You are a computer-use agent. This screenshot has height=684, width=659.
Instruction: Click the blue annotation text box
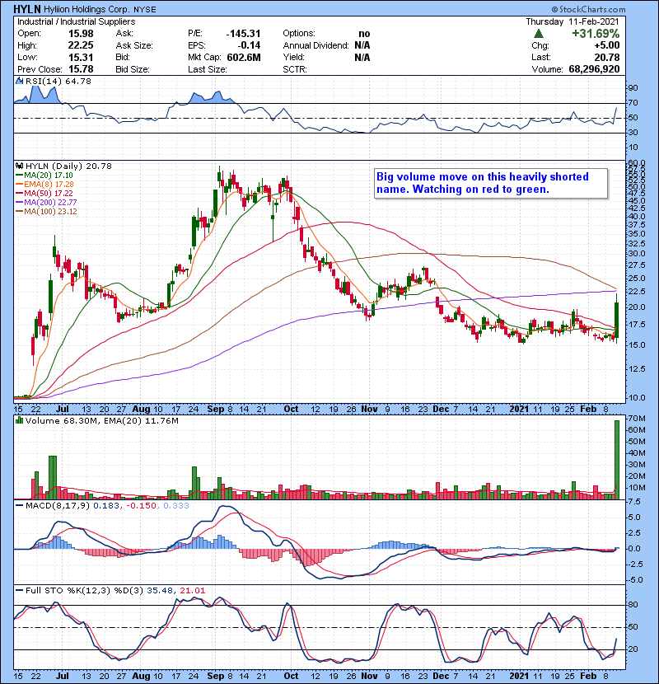pyautogui.click(x=491, y=184)
